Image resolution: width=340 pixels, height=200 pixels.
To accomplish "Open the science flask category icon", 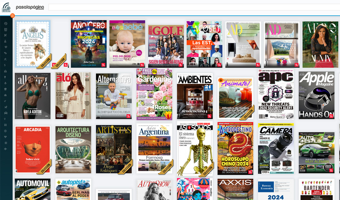I will [x=6, y=41].
